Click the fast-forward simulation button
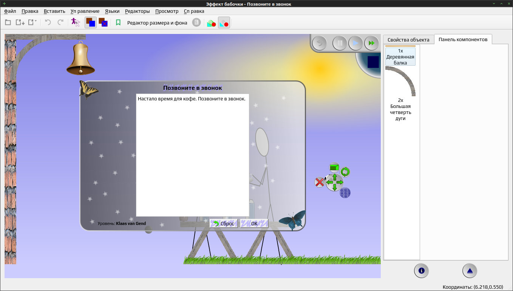 (372, 43)
